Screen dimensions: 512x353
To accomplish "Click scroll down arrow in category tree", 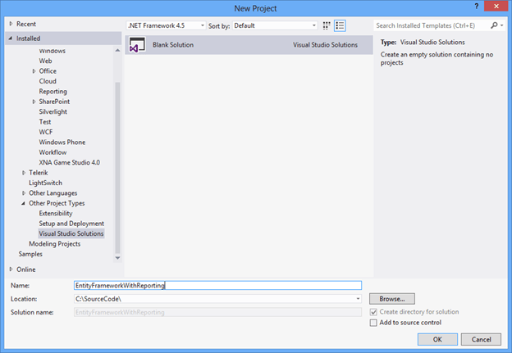I will point(117,258).
